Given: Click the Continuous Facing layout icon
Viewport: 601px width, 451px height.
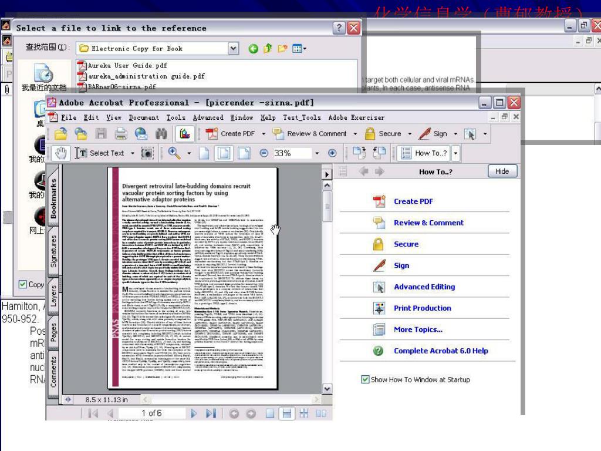Looking at the screenshot, I should (x=303, y=413).
